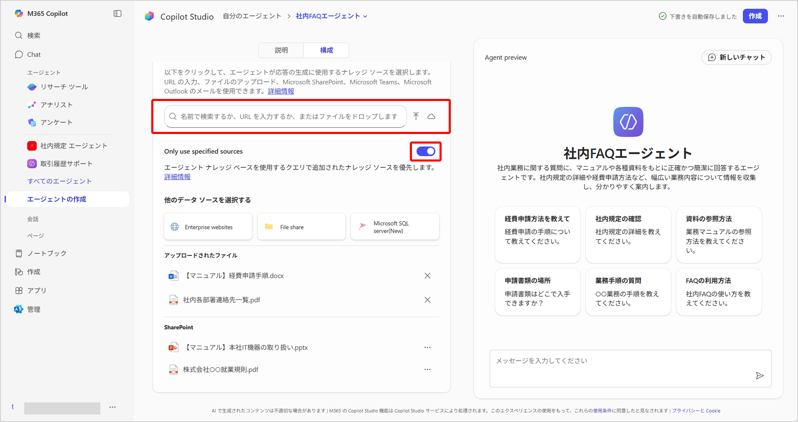The height and width of the screenshot is (422, 798).
Task: Select Enterprise websites data source
Action: tap(208, 227)
